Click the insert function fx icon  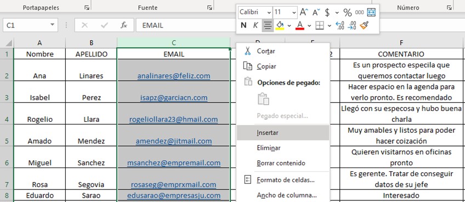tap(124, 25)
